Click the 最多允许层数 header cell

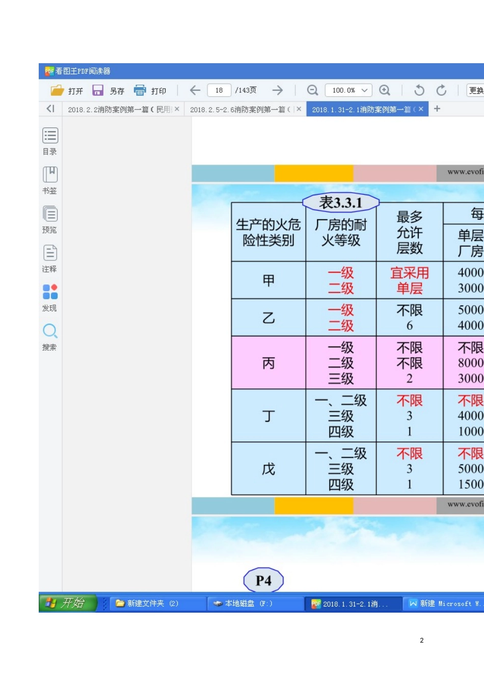[x=410, y=232]
